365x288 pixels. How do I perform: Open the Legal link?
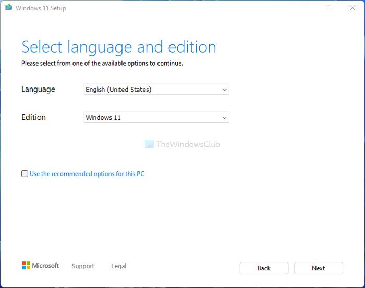click(118, 266)
